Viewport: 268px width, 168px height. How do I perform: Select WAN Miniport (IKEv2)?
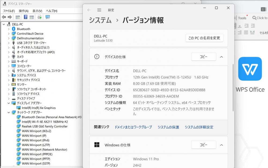pyautogui.click(x=36, y=131)
